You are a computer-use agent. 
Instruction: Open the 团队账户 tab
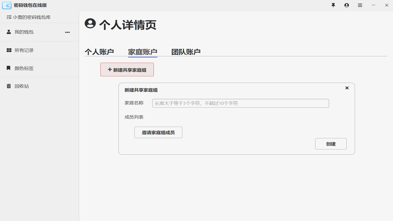click(x=186, y=52)
